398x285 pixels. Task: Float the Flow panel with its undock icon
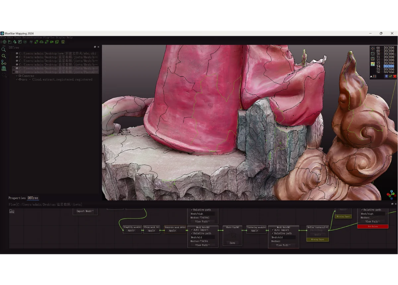(392, 204)
